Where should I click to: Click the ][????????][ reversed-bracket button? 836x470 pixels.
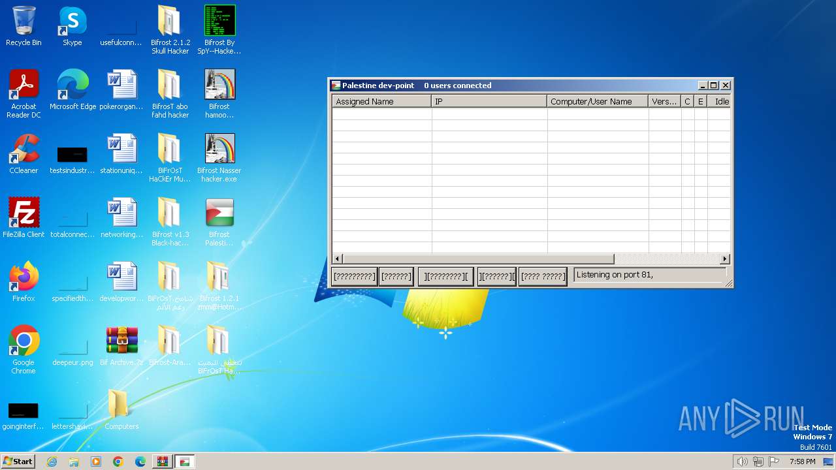point(446,276)
